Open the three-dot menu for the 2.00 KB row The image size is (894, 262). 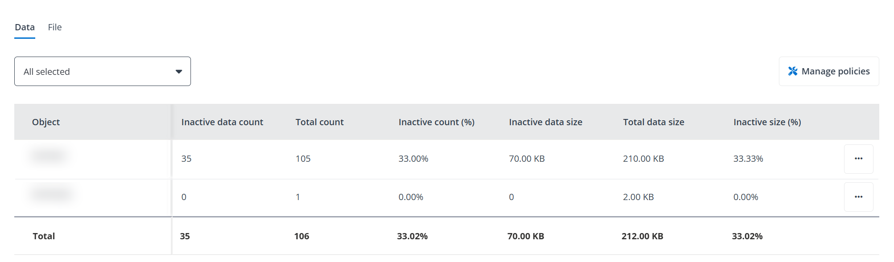[858, 197]
